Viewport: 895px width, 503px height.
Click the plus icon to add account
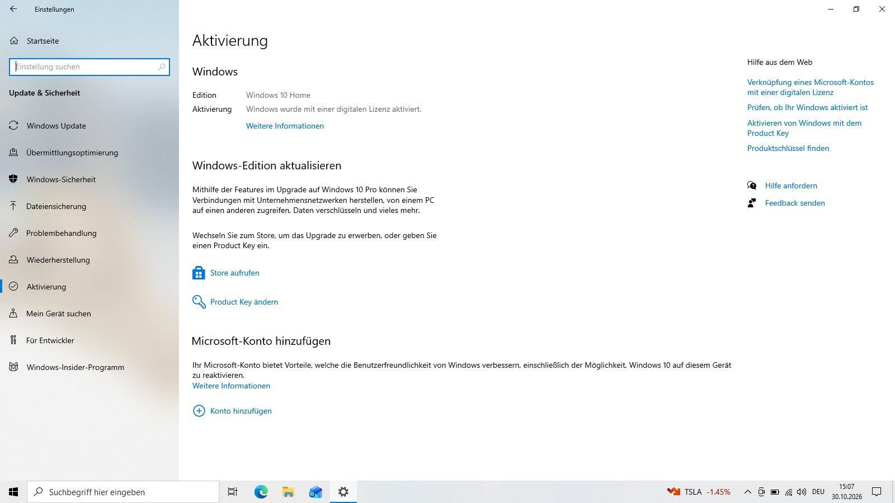pos(199,411)
